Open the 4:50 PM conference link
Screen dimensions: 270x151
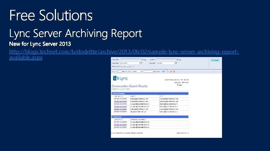(120, 122)
